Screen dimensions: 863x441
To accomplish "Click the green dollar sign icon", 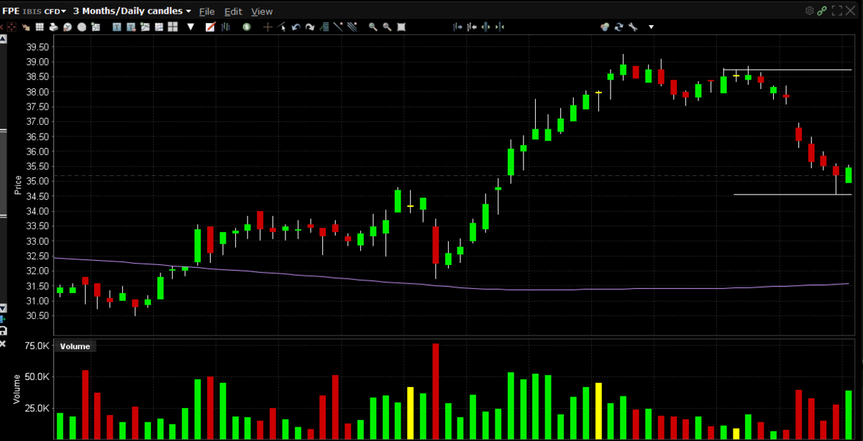I will [247, 27].
